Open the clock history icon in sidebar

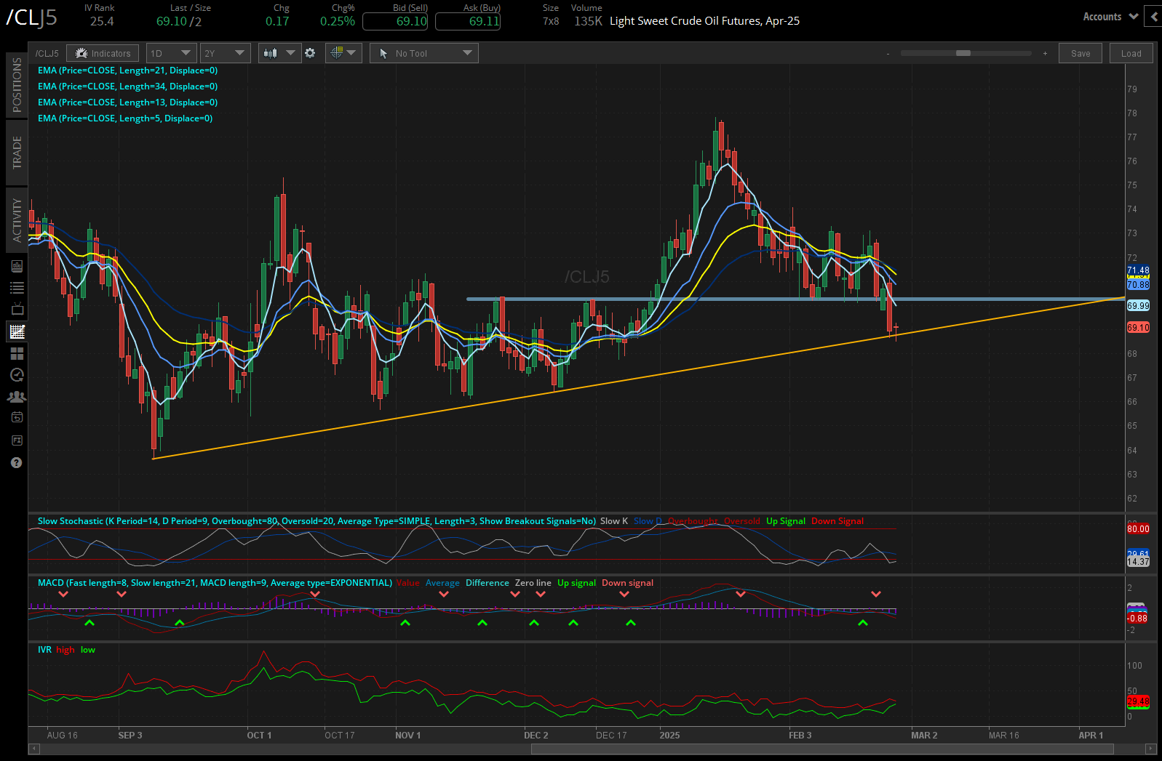click(17, 375)
